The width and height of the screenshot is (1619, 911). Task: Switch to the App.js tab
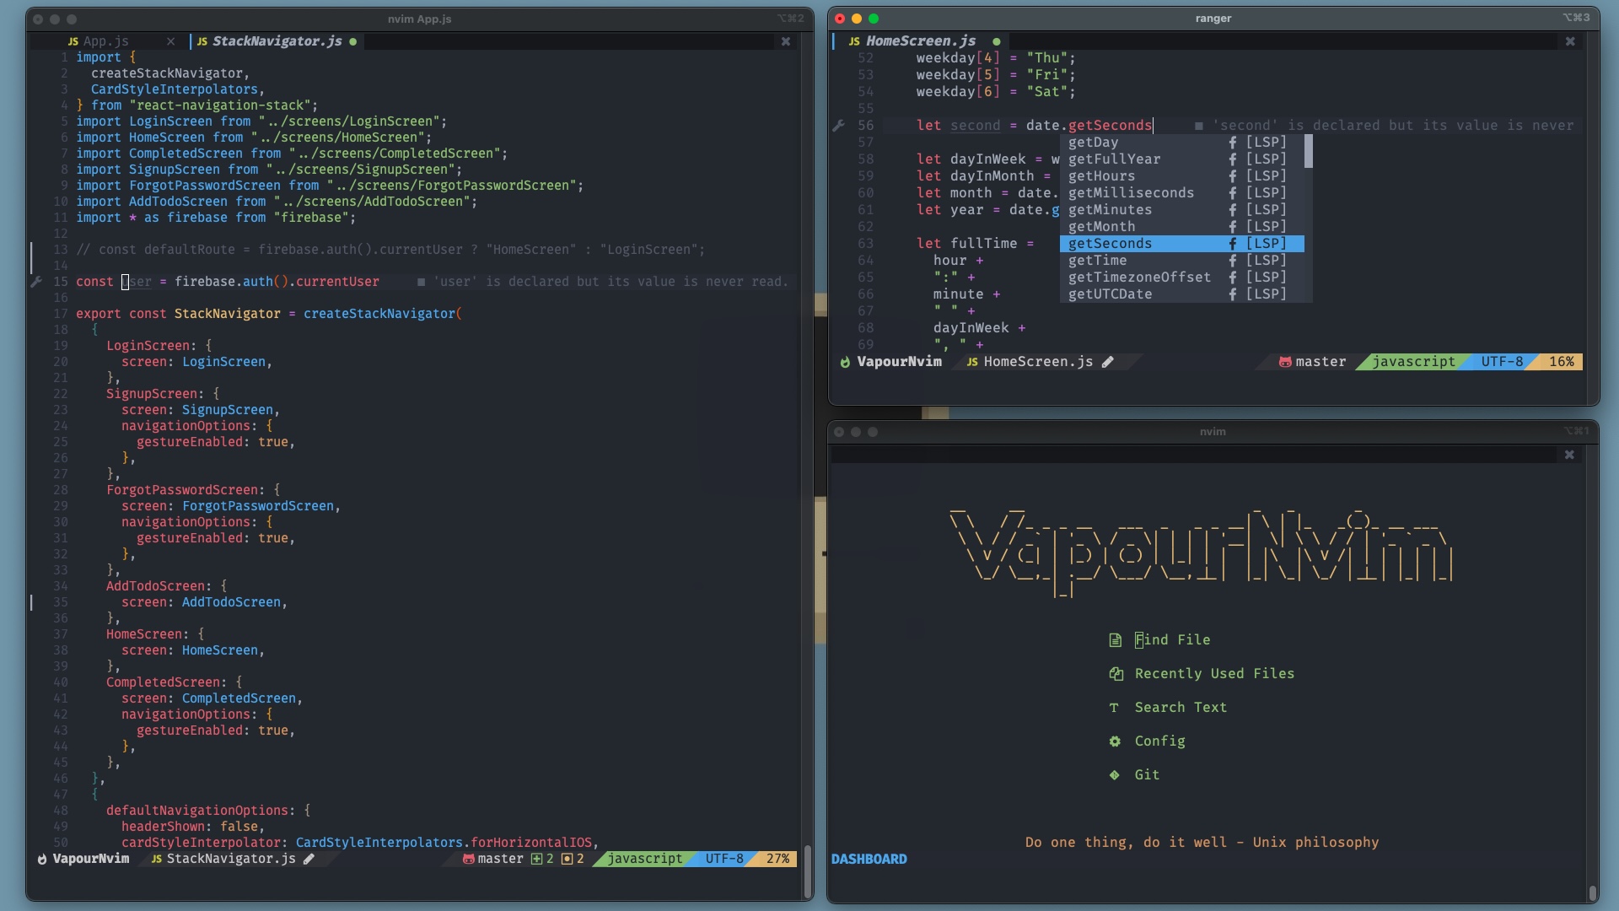point(105,41)
